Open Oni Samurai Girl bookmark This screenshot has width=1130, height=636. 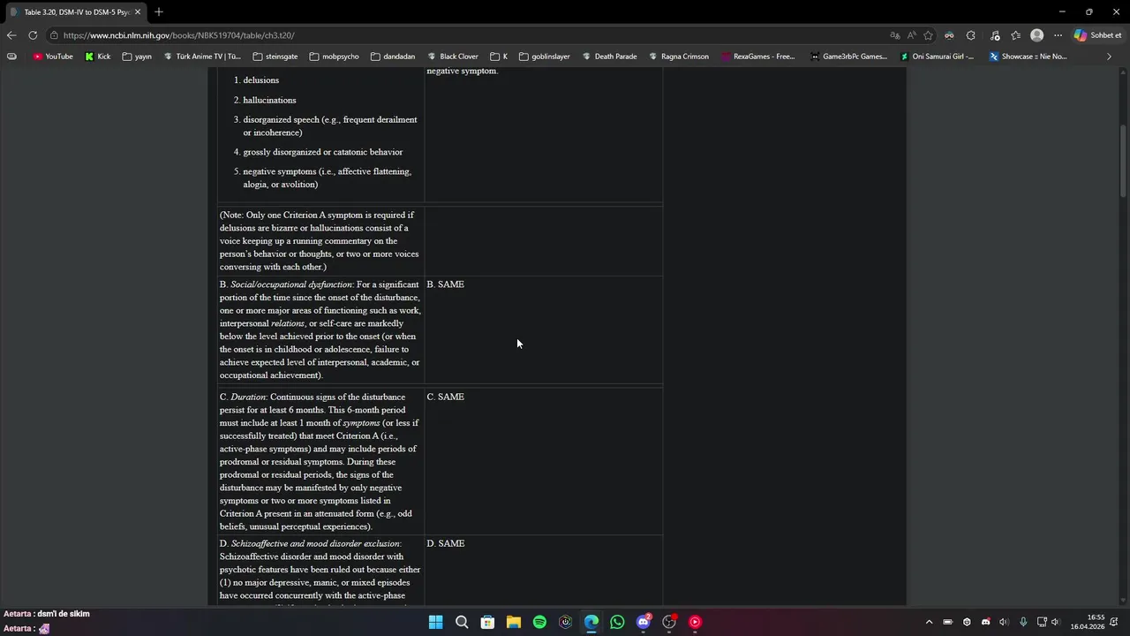[938, 57]
